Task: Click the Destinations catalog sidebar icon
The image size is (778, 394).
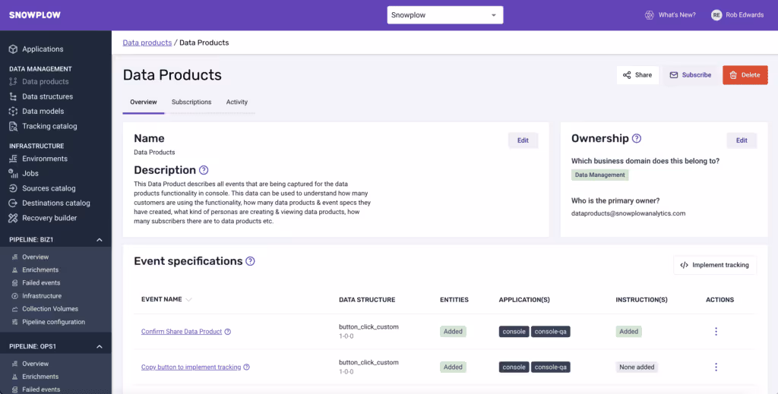Action: (14, 203)
